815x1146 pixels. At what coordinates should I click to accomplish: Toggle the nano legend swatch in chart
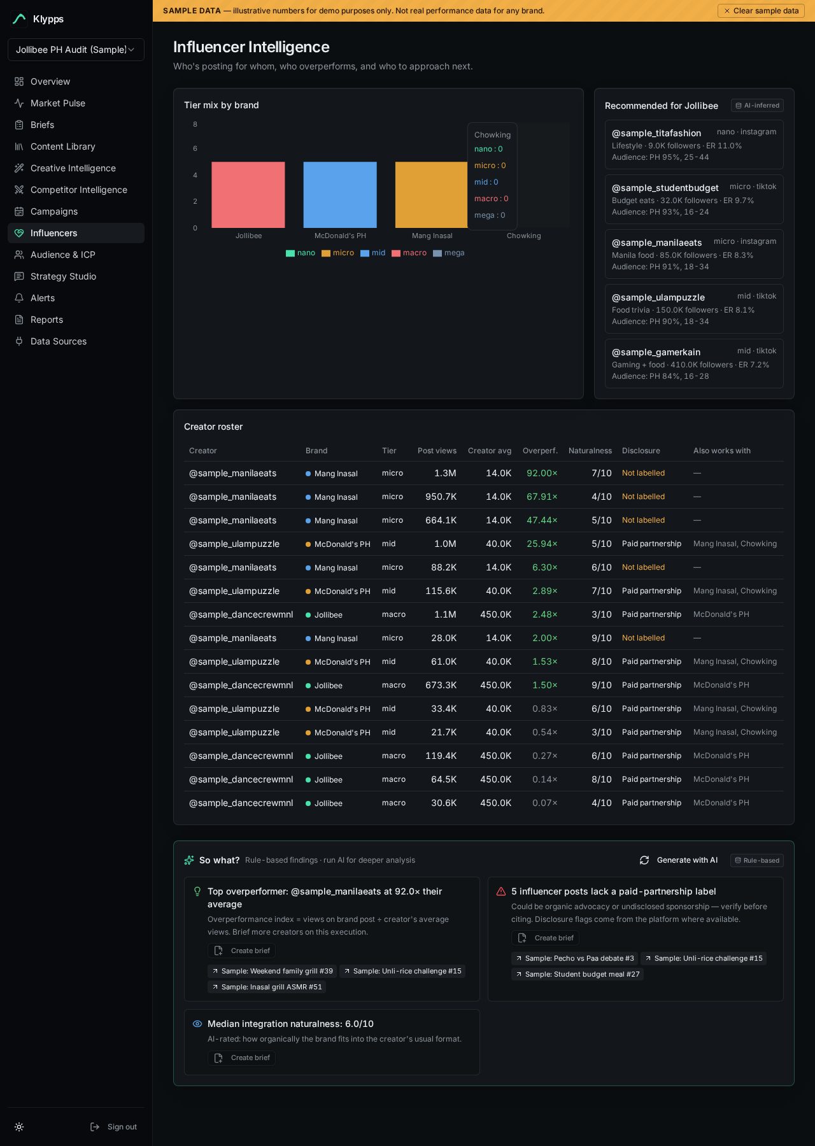pos(290,253)
